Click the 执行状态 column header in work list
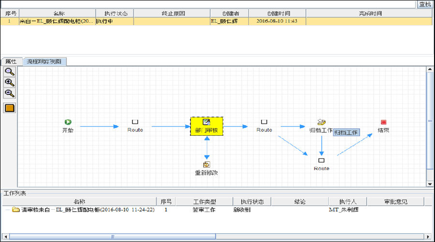Viewport: 435px width, 242px height. point(252,202)
